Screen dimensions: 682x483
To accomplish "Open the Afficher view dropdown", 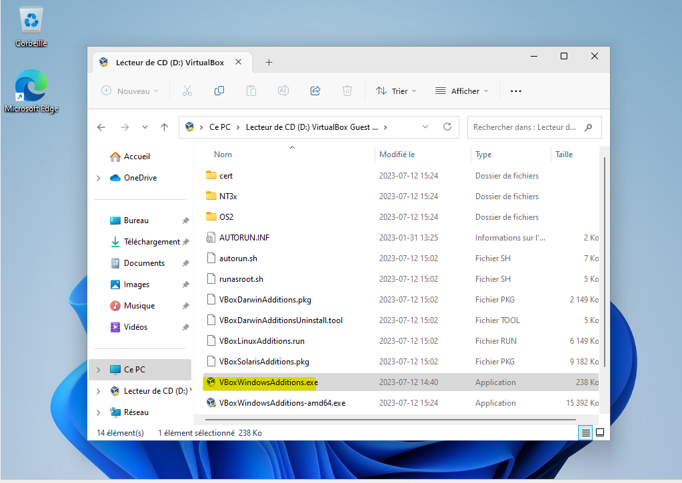I will click(x=461, y=91).
